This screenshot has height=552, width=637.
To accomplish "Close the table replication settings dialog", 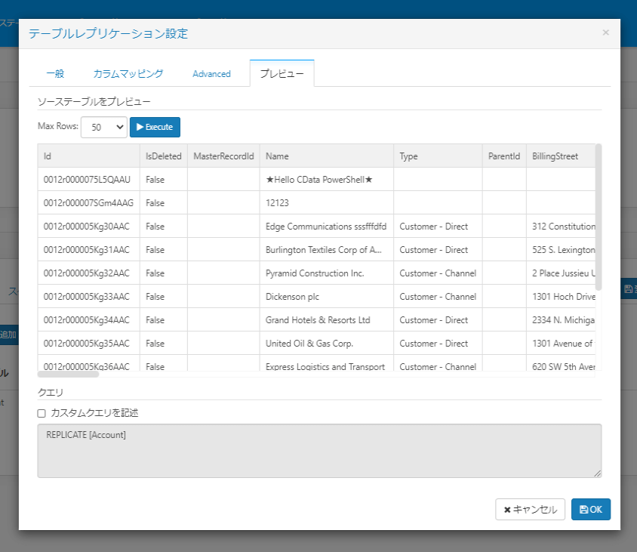I will (605, 33).
